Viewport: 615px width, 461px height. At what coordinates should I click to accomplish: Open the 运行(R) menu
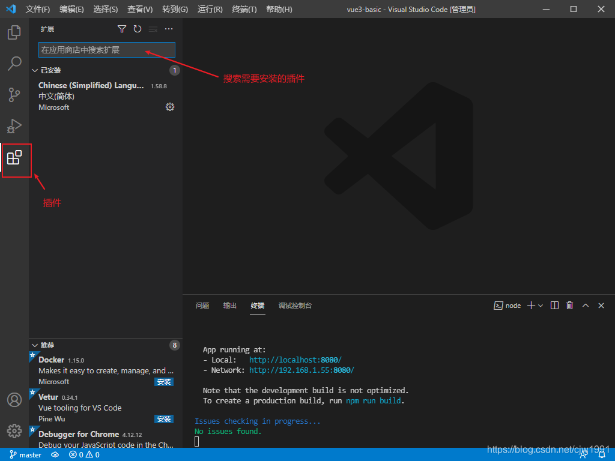coord(210,10)
